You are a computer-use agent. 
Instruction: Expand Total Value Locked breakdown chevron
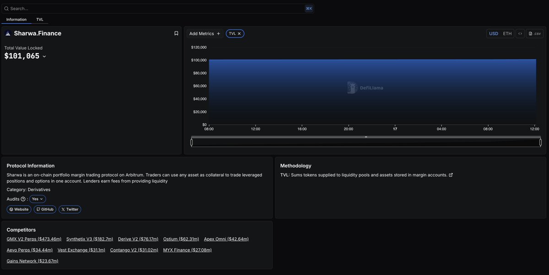point(44,56)
